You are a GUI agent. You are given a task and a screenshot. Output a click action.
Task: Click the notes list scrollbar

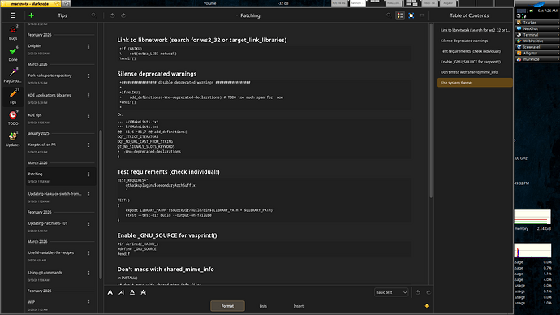101,205
